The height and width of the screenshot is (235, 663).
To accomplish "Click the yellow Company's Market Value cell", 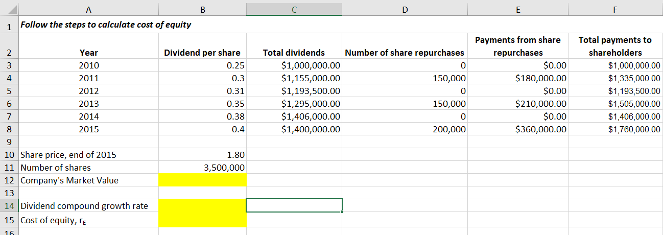I will pos(202,180).
